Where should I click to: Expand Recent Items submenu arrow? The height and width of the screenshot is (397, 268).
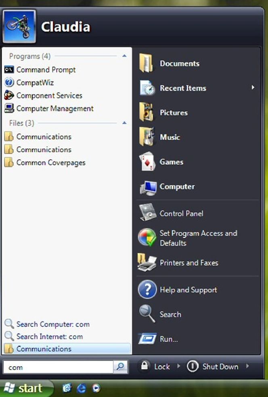pyautogui.click(x=253, y=88)
